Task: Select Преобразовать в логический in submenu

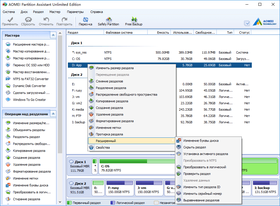Action: (x=209, y=167)
